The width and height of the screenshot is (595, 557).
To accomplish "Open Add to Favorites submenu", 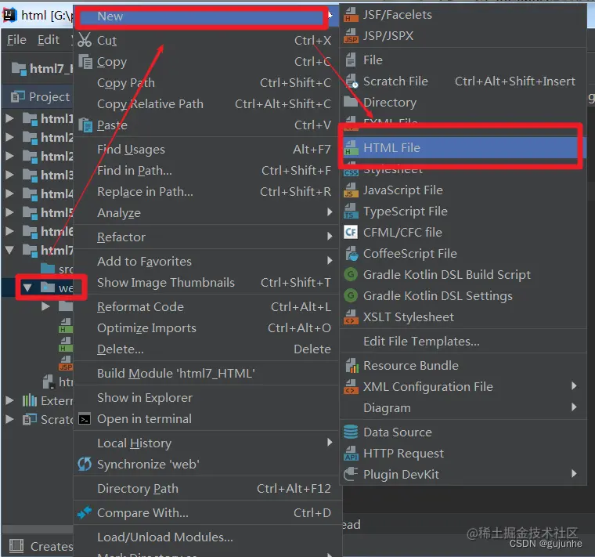I will 205,262.
